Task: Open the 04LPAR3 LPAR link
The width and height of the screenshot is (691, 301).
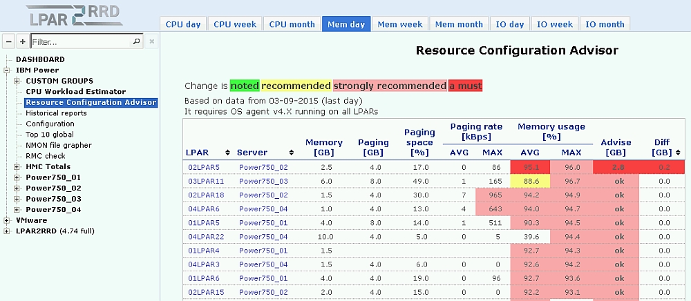Action: pyautogui.click(x=204, y=264)
